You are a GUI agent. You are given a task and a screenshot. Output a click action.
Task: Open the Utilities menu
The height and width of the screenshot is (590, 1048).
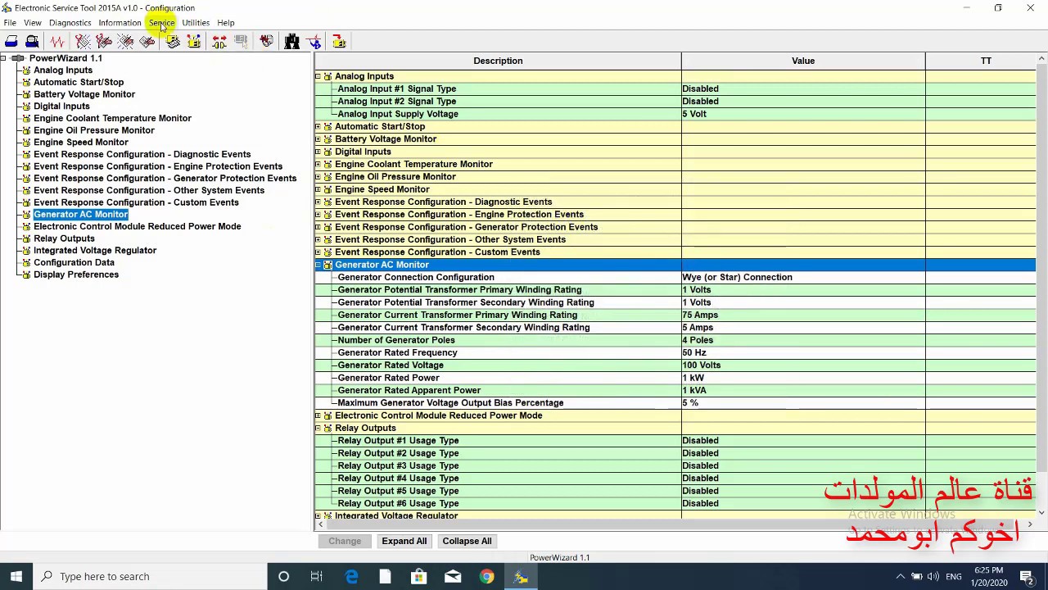tap(196, 23)
